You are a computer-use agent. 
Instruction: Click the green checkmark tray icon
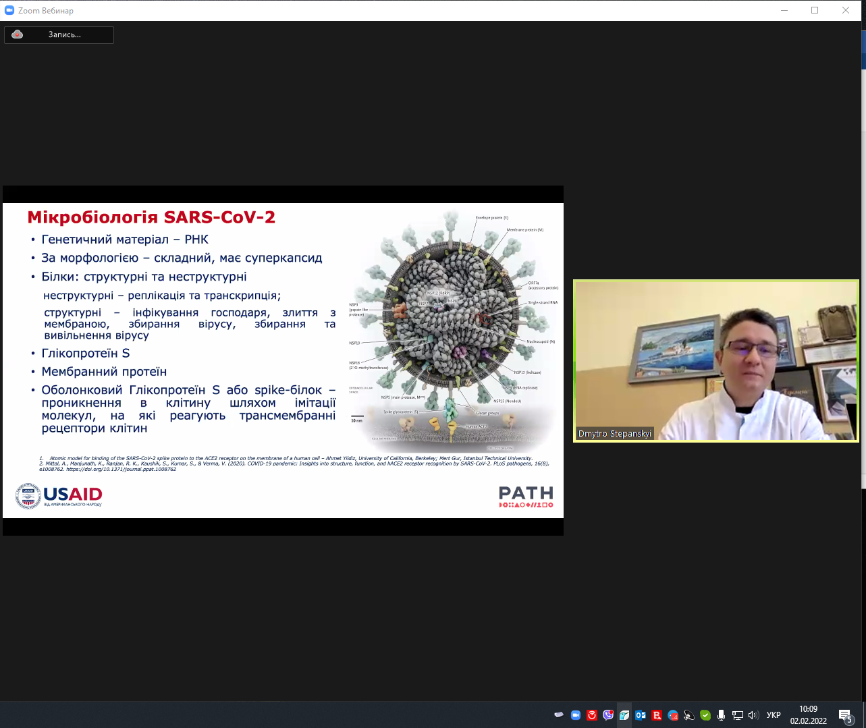tap(705, 715)
